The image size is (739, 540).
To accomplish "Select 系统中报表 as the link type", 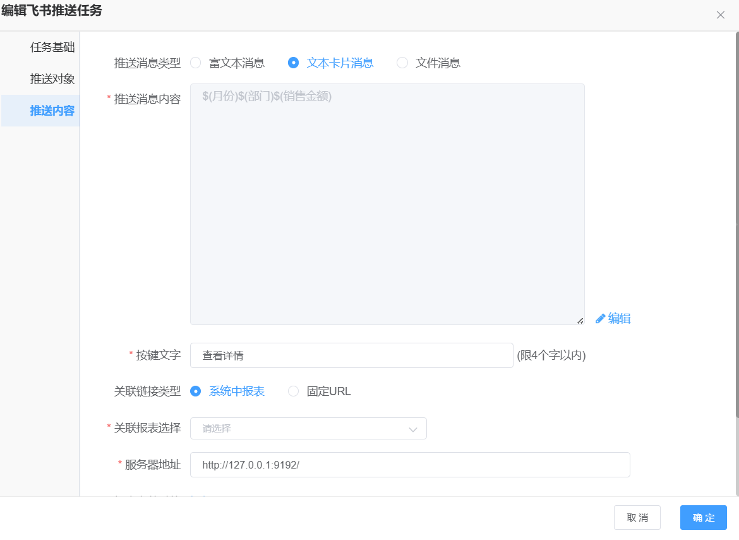I will click(x=196, y=391).
